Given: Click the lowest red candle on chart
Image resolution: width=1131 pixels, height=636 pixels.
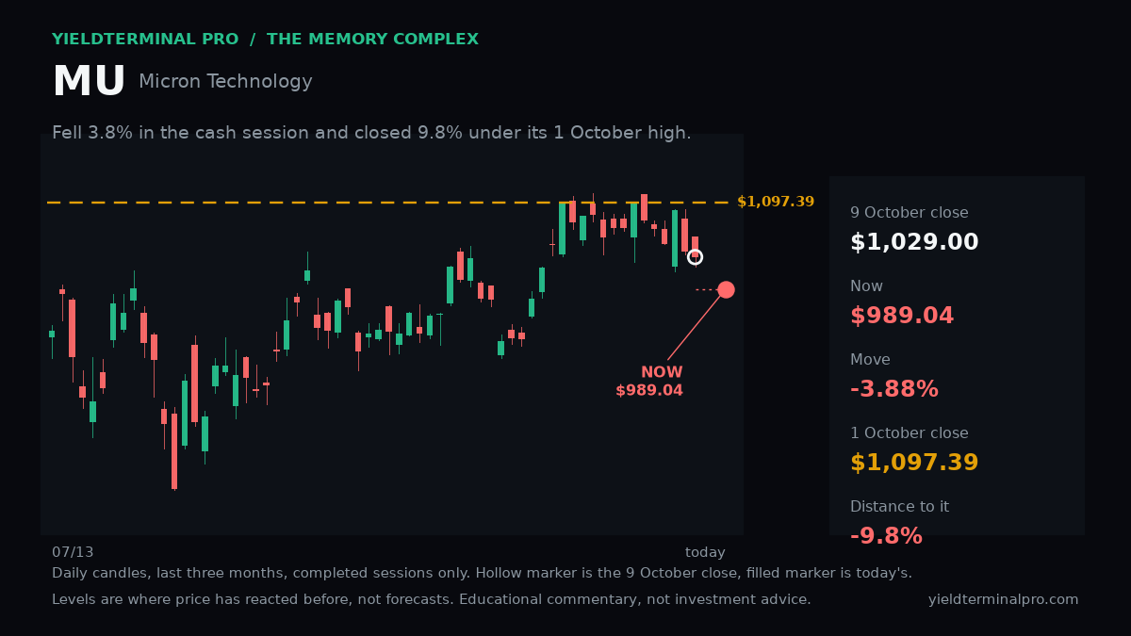Looking at the screenshot, I should click(x=174, y=451).
